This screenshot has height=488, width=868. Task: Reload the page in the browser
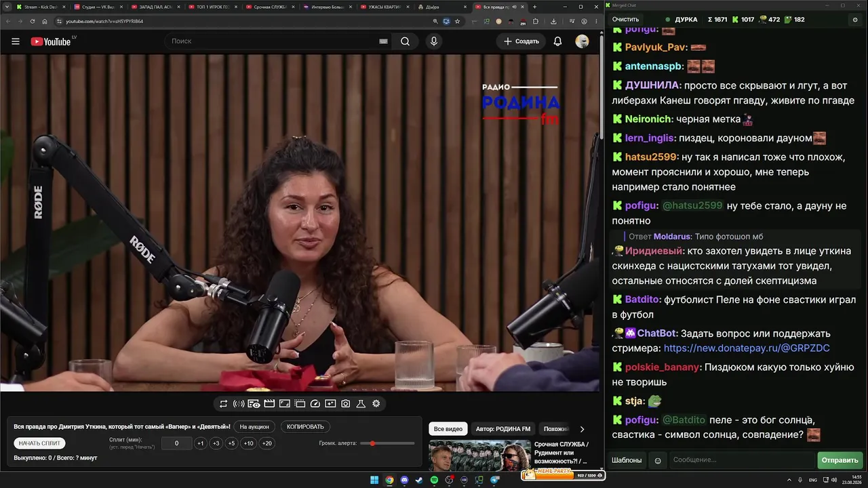pyautogui.click(x=32, y=21)
